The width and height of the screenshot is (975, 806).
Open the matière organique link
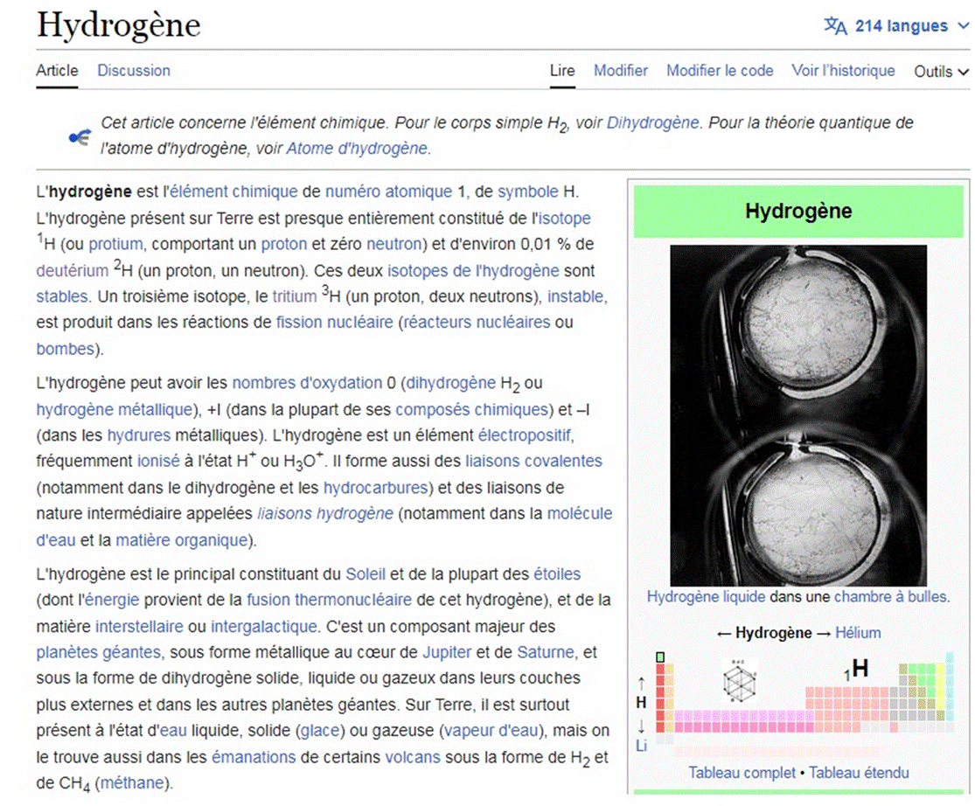point(182,540)
